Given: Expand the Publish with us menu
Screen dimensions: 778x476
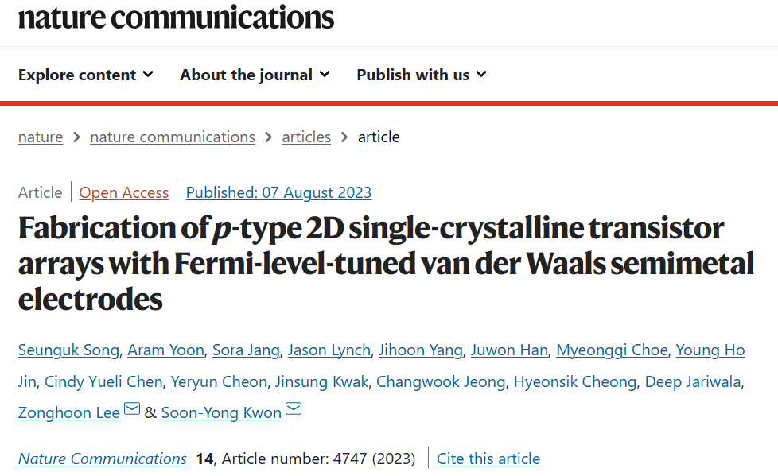Looking at the screenshot, I should (x=422, y=75).
